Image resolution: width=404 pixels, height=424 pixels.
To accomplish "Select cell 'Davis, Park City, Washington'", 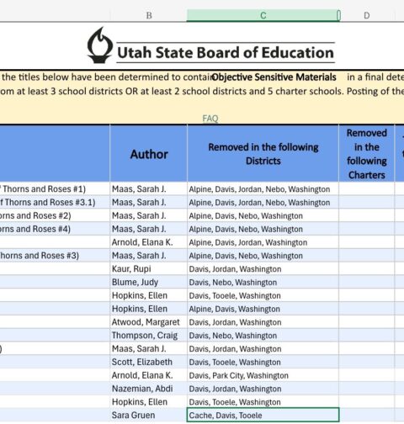I will [263, 375].
